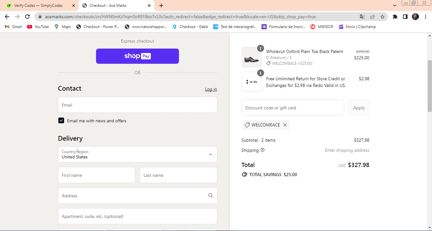
Task: Focus the Email input field
Action: coord(137,105)
